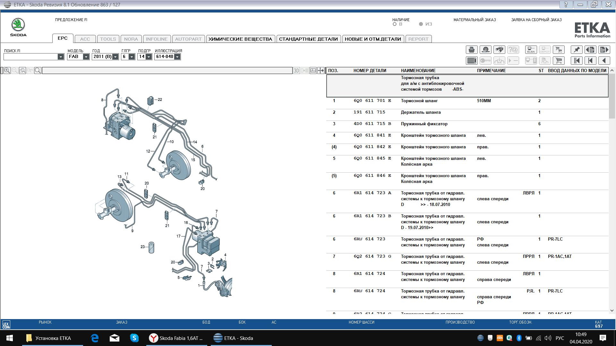Viewport: 616px width, 346px height.
Task: Open the СТАНДАРТНЫЕ ДЕТАЛИ tab
Action: point(308,39)
